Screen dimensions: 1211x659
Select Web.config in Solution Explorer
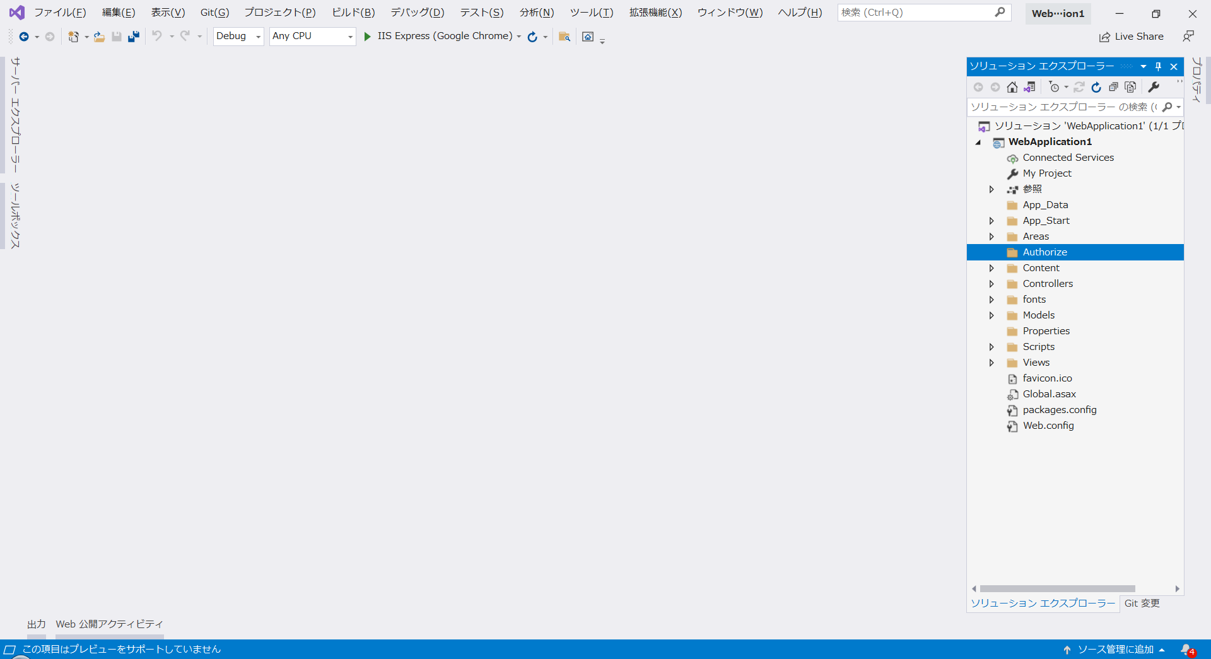tap(1048, 425)
